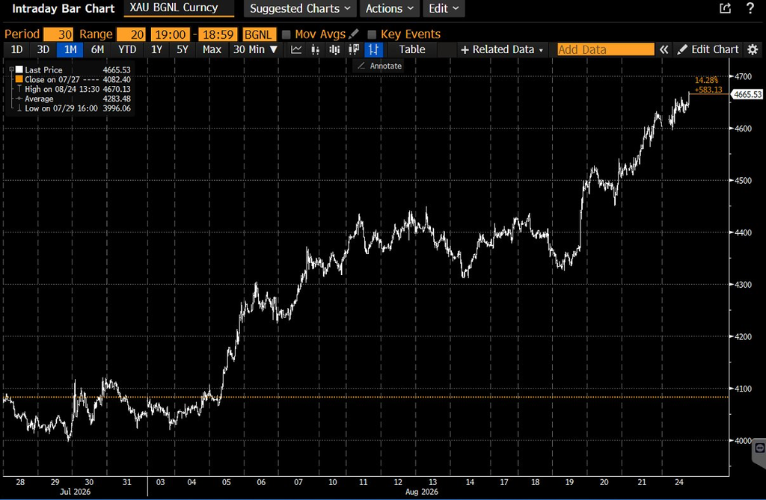Click the orange Close on 07/27 swatch

click(x=19, y=79)
